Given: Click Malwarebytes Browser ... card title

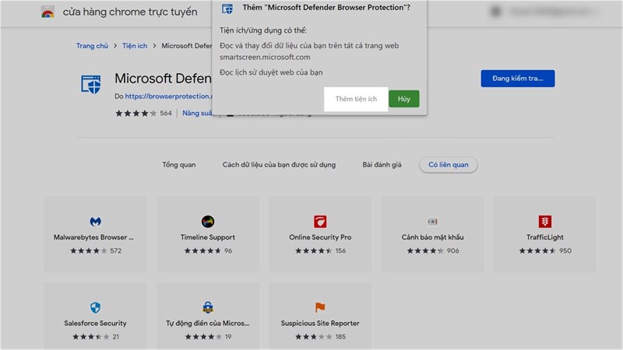Looking at the screenshot, I should pyautogui.click(x=93, y=237).
